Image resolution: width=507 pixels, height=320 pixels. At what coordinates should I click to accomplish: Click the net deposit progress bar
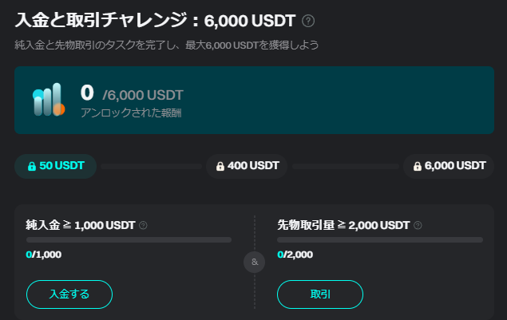coord(129,240)
